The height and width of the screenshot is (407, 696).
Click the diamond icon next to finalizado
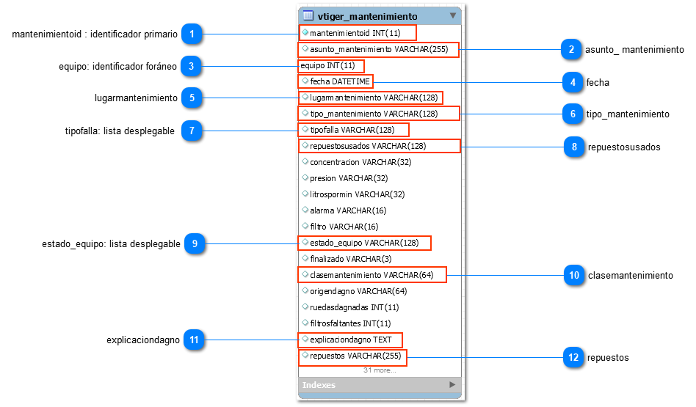(305, 258)
